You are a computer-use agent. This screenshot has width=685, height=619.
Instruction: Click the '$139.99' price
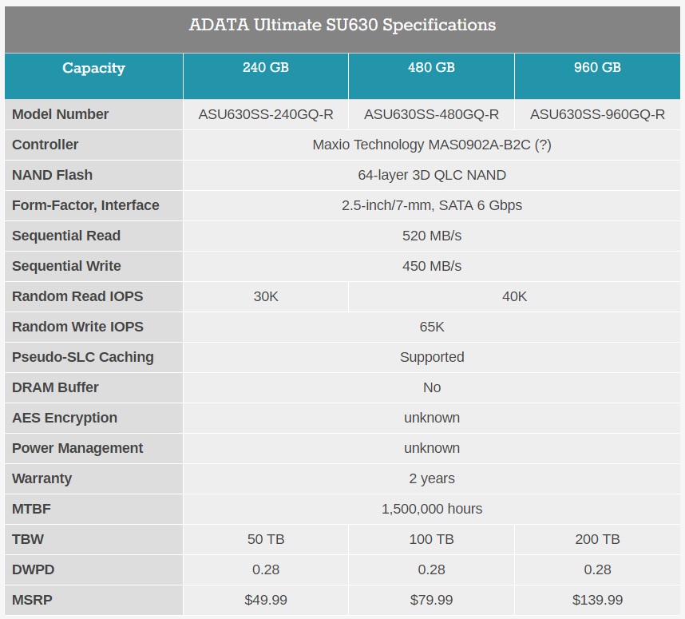pos(597,600)
